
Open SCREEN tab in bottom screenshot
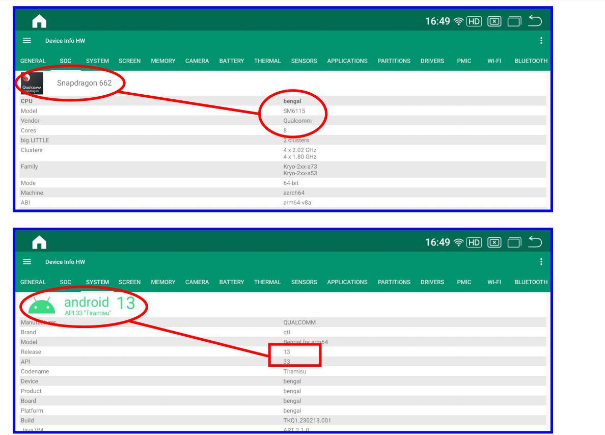click(x=130, y=282)
